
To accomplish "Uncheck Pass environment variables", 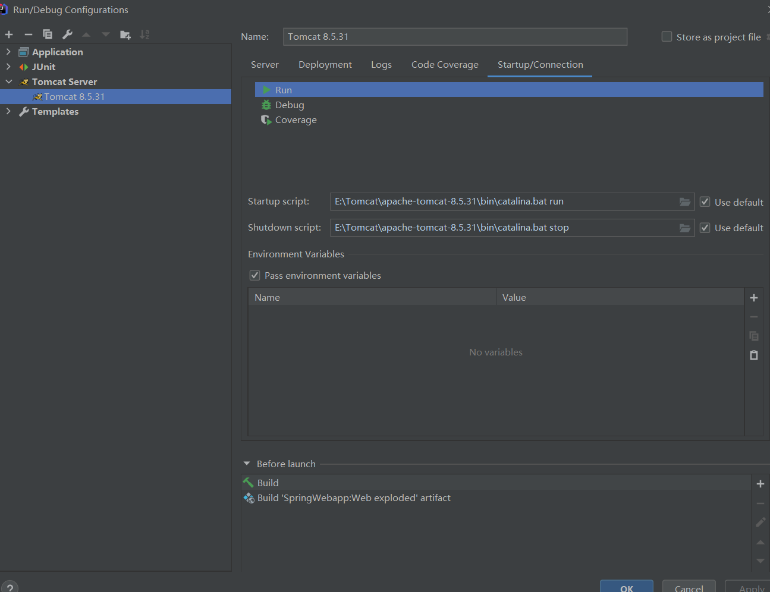I will coord(255,275).
